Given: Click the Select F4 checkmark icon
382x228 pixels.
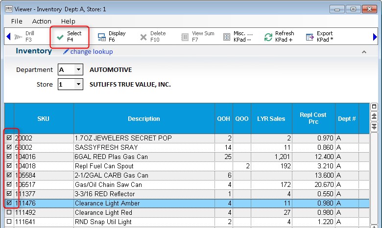Looking at the screenshot, I should tap(60, 37).
